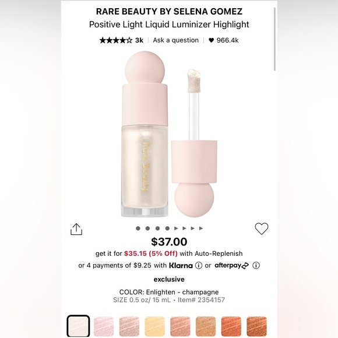This screenshot has height=338, width=338.
Task: Pick the golden tan swatch
Action: (206, 326)
